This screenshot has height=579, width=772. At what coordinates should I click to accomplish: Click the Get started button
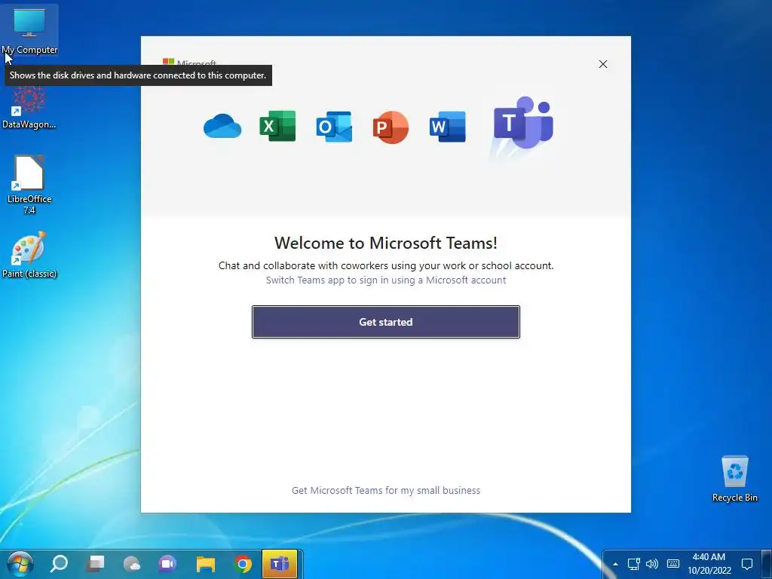[385, 322]
